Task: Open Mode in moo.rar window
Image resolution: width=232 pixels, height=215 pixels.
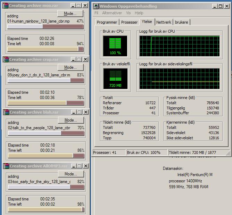Action: click(x=70, y=14)
